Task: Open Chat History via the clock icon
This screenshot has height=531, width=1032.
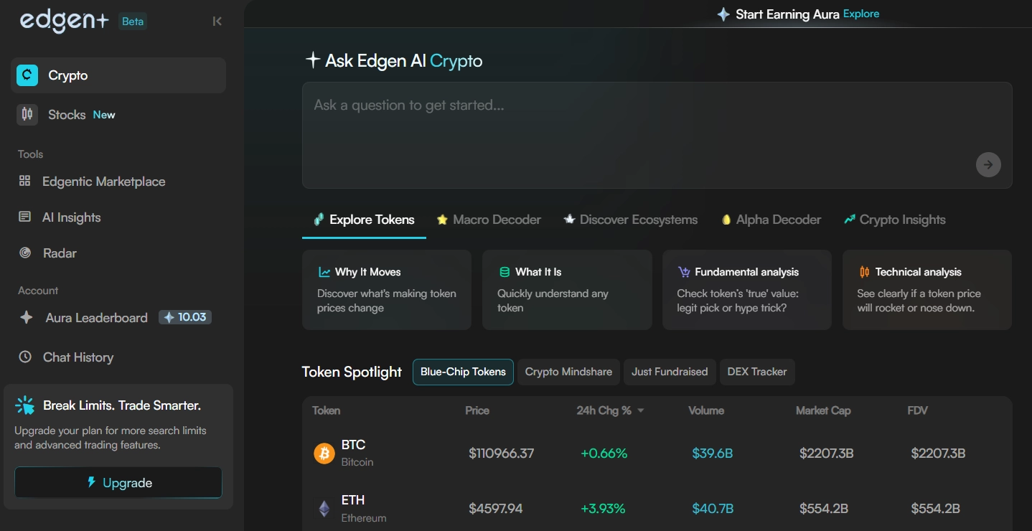Action: [x=26, y=357]
